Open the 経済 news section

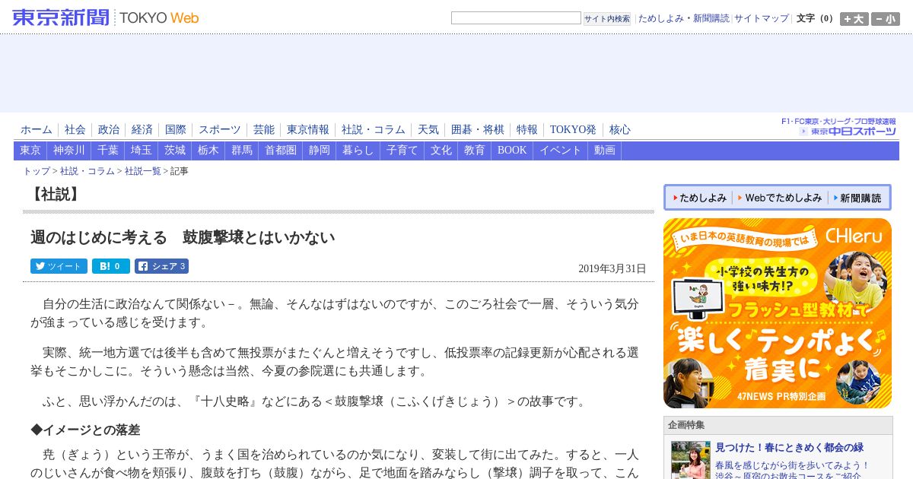tap(142, 130)
